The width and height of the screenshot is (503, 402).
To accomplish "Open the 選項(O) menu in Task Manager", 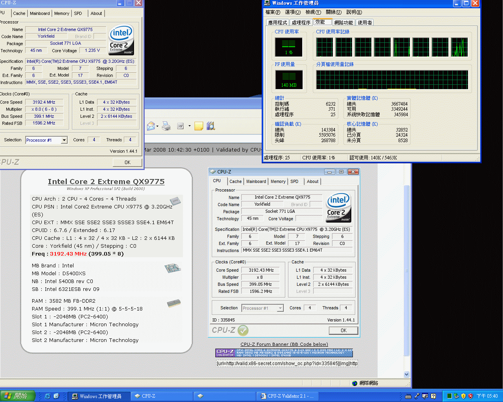I will tap(293, 12).
